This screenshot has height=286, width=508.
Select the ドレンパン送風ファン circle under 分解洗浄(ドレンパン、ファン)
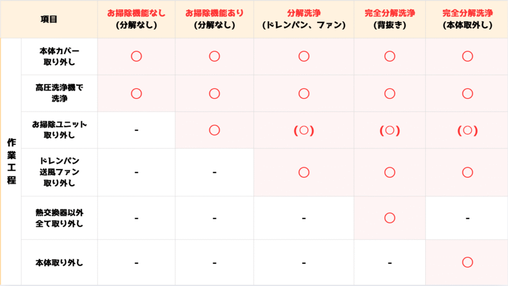[x=304, y=172]
